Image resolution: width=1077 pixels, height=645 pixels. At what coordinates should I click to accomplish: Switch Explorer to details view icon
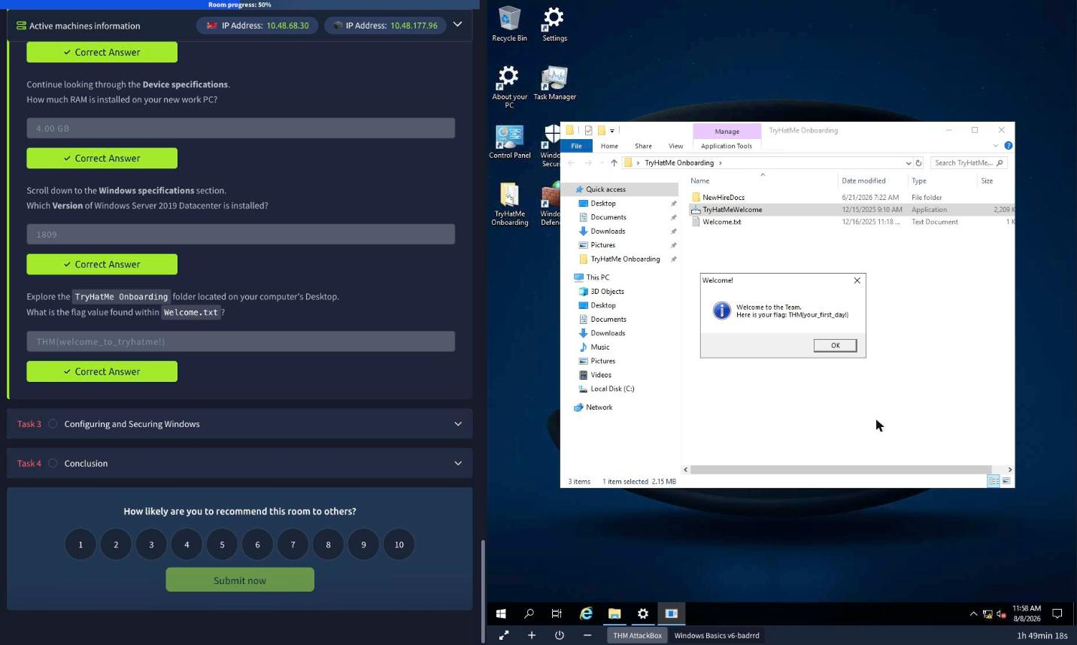point(994,481)
